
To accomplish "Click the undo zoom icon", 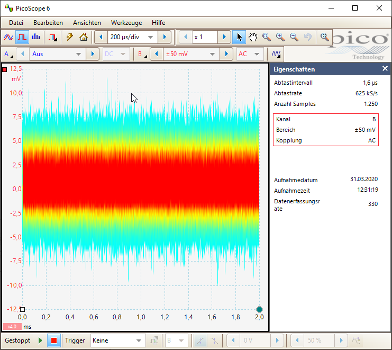I will [x=308, y=37].
